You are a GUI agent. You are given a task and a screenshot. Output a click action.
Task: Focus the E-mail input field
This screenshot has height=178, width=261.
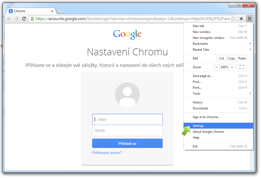pyautogui.click(x=127, y=119)
